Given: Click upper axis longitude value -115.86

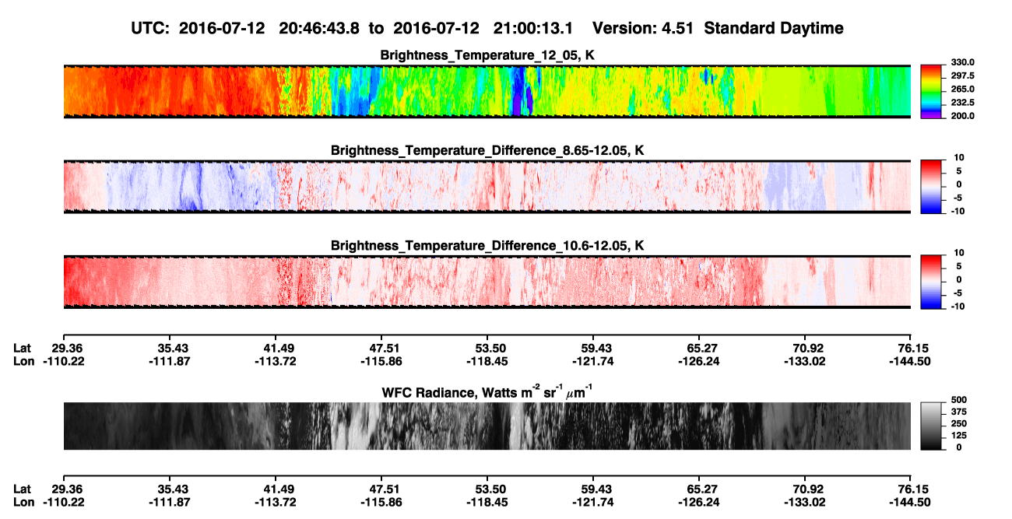Looking at the screenshot, I should pos(381,361).
